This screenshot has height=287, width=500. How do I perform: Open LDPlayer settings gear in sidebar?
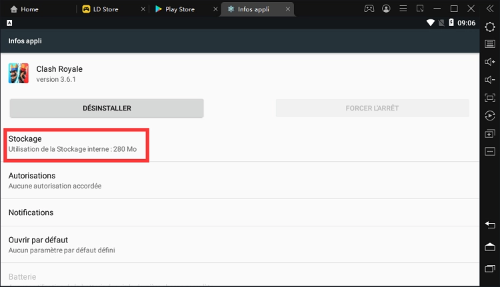(490, 26)
